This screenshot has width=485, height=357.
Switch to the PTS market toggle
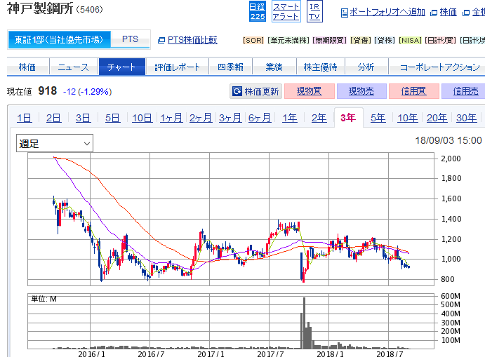click(x=130, y=40)
